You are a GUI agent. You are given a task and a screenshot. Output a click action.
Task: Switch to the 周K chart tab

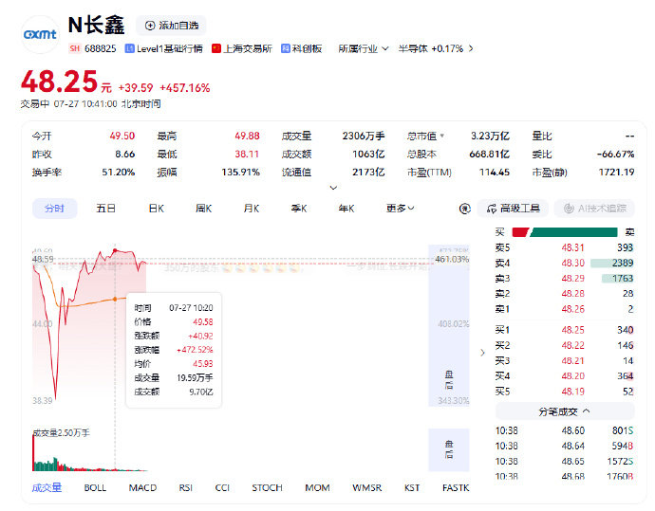204,209
